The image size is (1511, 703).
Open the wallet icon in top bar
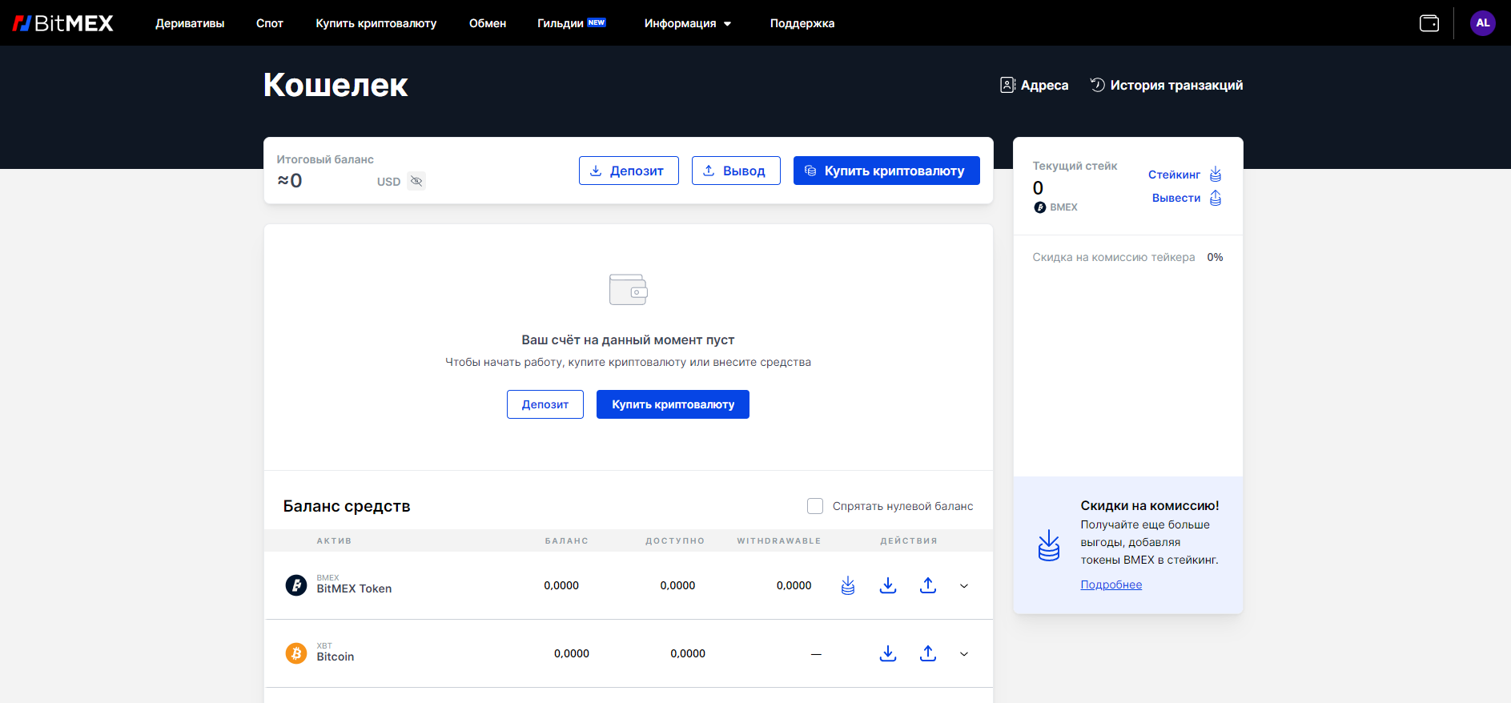point(1429,23)
